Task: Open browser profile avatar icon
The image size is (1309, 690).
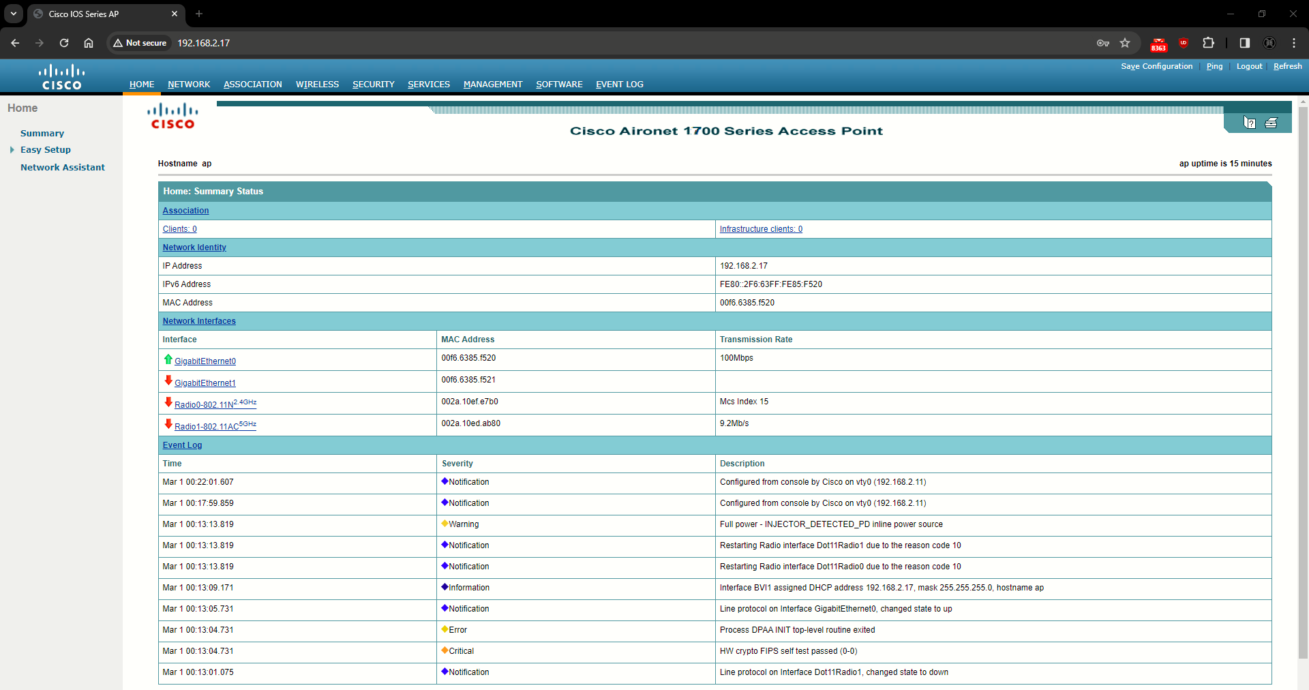Action: point(1269,43)
